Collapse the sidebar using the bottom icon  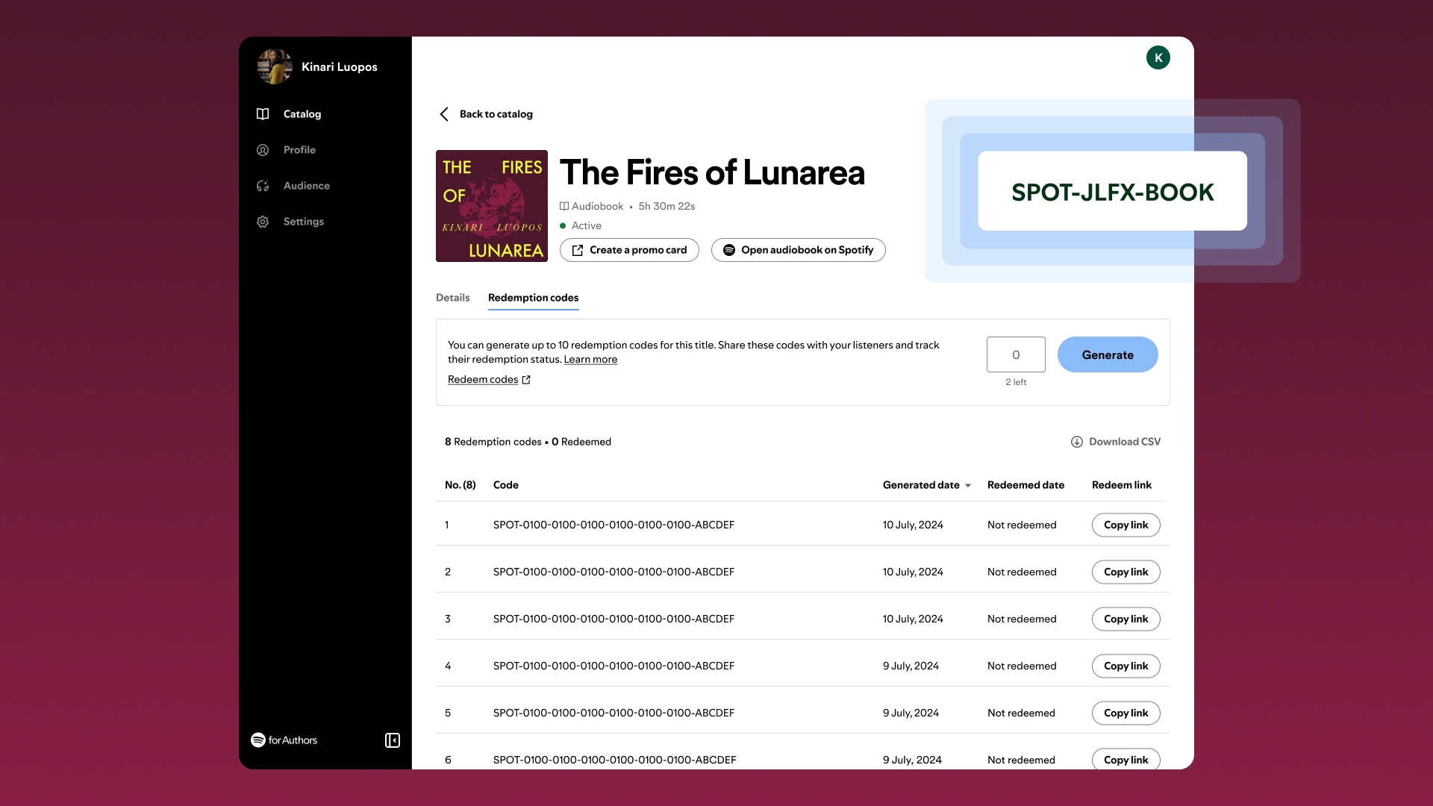point(392,740)
